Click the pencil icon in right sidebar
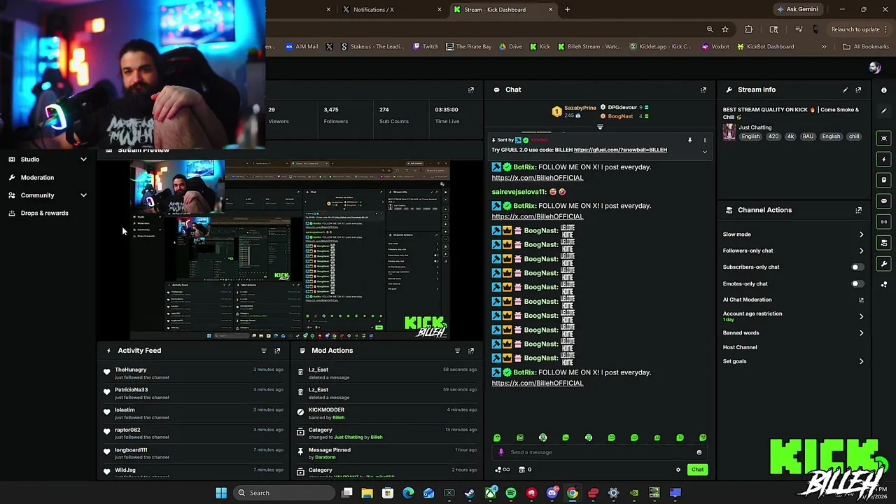Viewport: 896px width, 504px height. pos(884,111)
